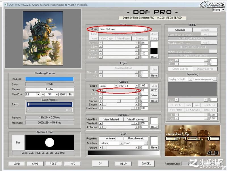This screenshot has height=171, width=227.
Task: Click the Grain Amount left arrow
Action: [101, 148]
